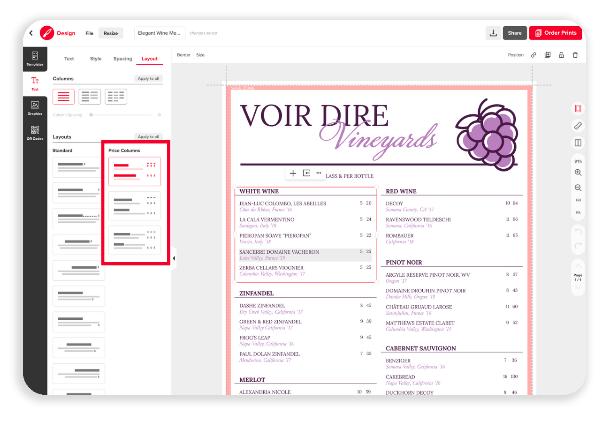Select the single-column layout option
Image resolution: width=610 pixels, height=422 pixels.
[x=63, y=97]
